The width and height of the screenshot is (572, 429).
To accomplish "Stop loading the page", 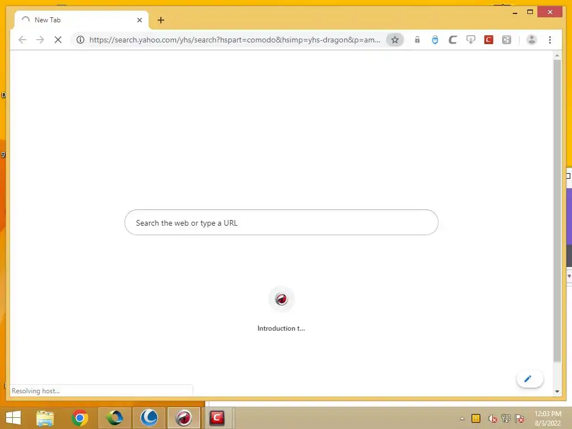I will 58,40.
